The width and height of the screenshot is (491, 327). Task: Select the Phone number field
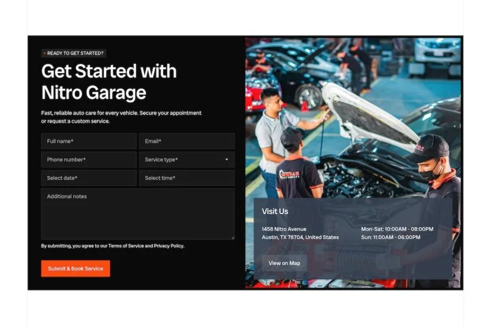[x=88, y=160]
